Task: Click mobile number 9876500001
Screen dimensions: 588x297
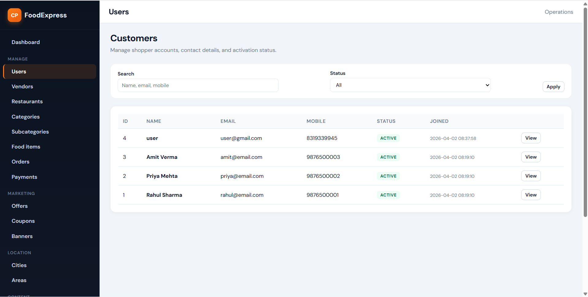Action: pos(323,195)
